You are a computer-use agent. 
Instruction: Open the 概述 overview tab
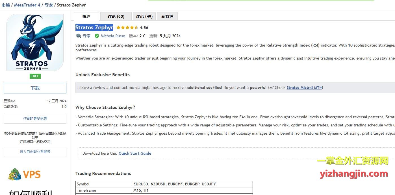tap(86, 16)
